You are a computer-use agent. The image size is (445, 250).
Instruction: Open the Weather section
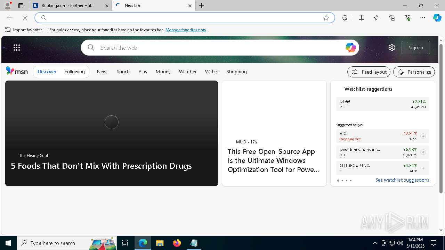point(188,72)
